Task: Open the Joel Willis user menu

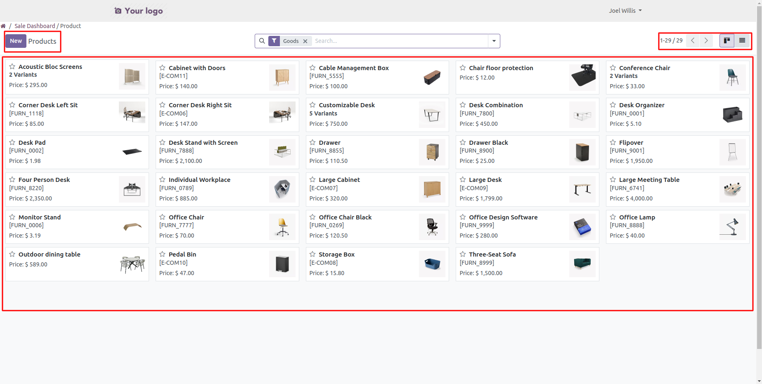Action: [625, 11]
